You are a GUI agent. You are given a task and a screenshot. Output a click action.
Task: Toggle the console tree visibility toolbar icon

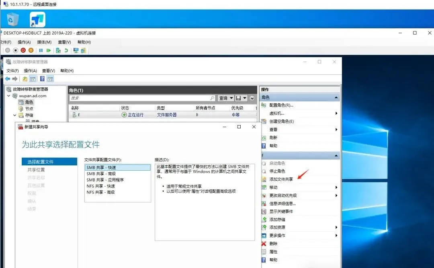(x=33, y=79)
